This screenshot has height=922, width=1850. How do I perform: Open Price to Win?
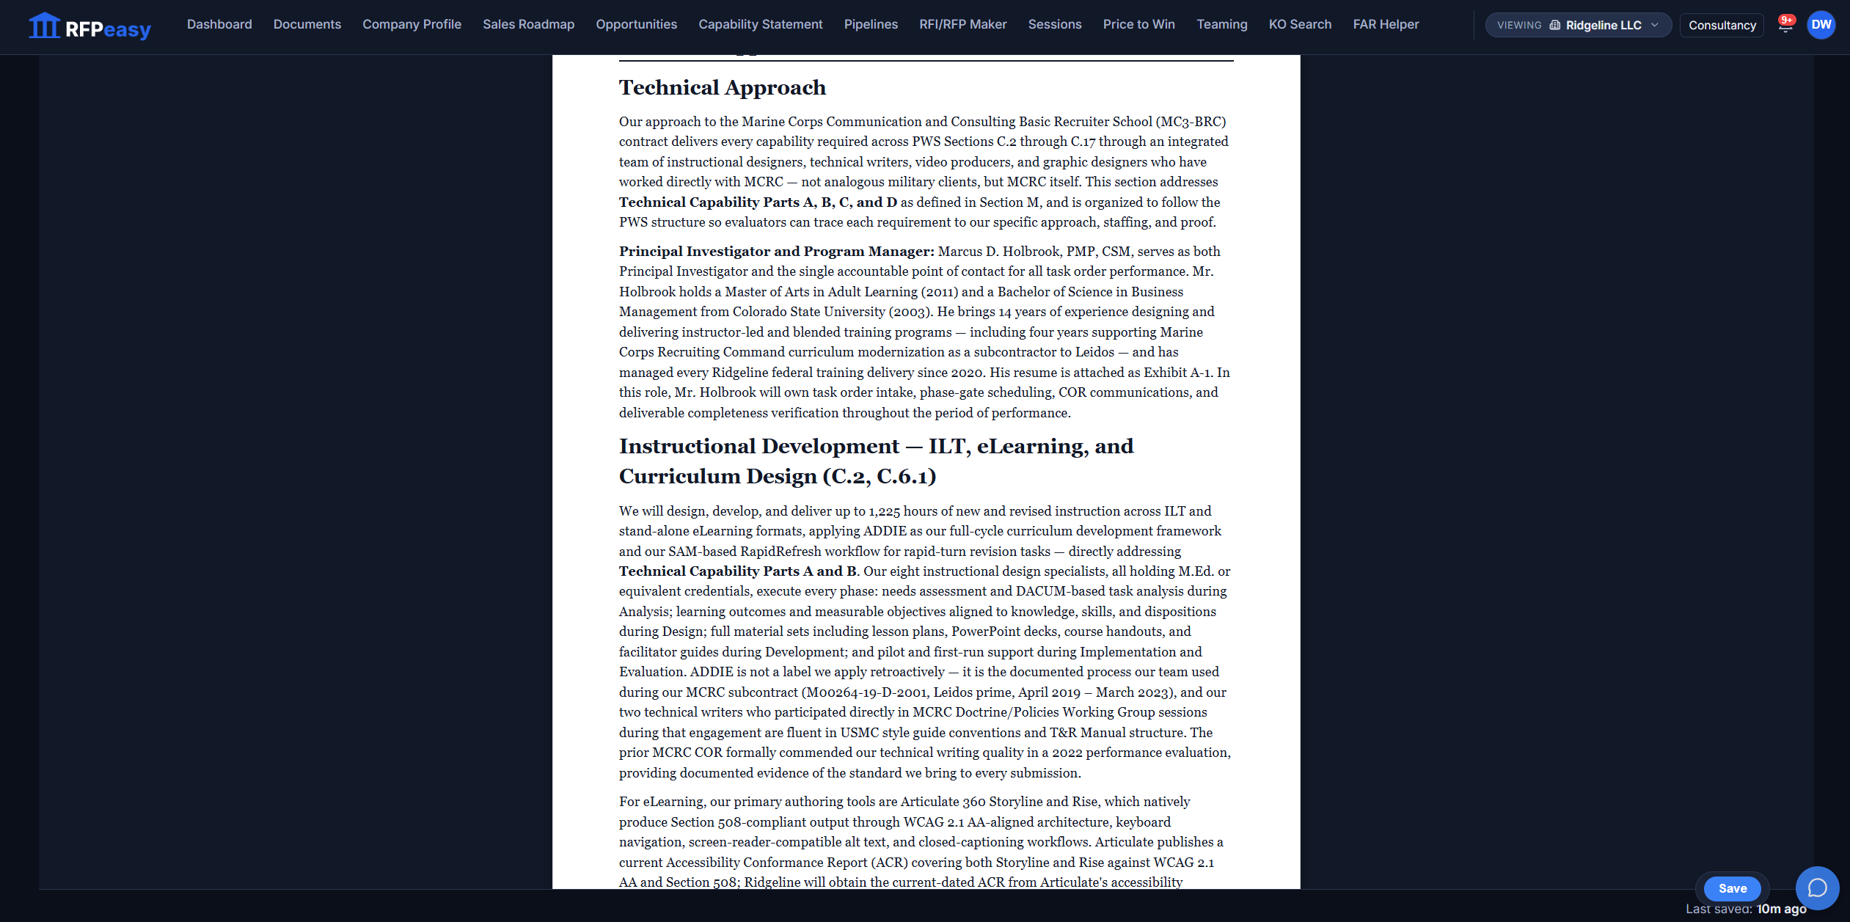(x=1138, y=24)
